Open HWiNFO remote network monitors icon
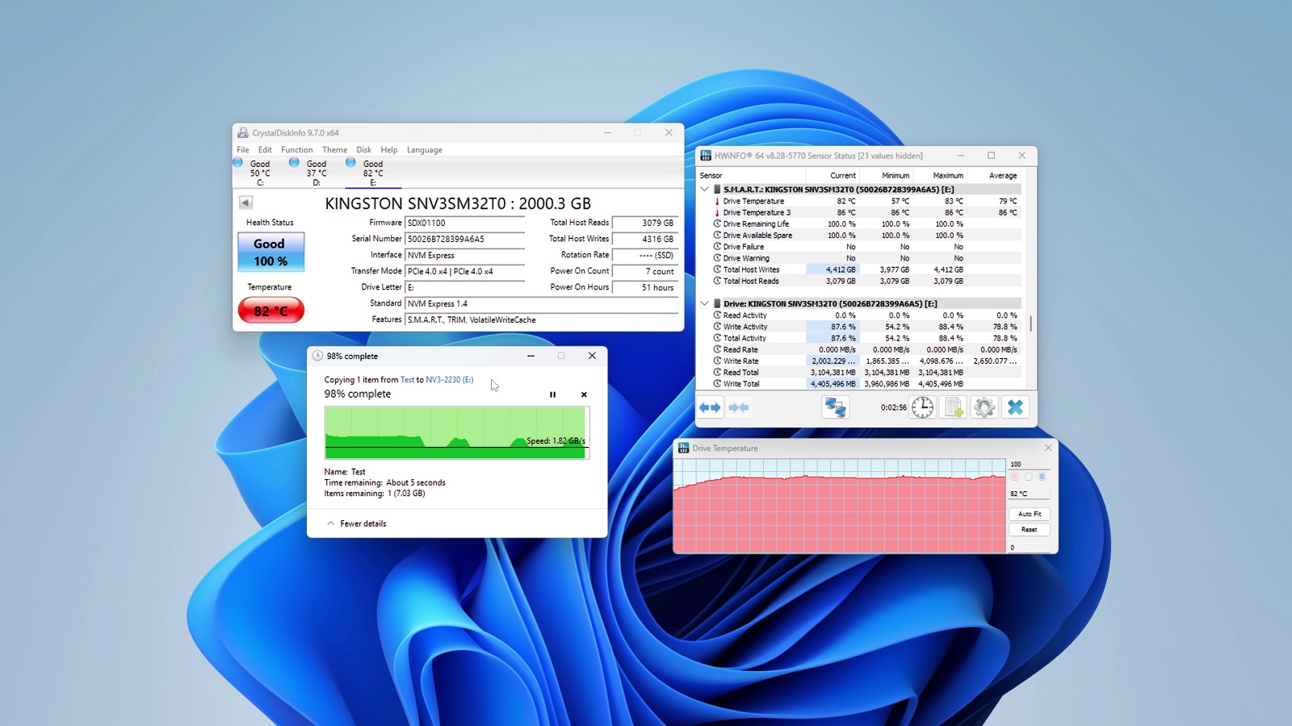This screenshot has width=1292, height=726. click(x=835, y=407)
